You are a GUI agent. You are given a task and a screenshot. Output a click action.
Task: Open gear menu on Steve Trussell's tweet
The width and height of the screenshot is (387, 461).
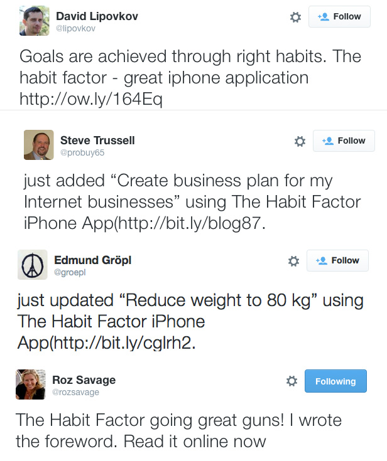pyautogui.click(x=300, y=141)
